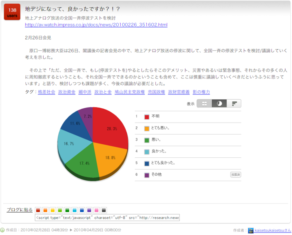This screenshot has height=235, width=292.
Task: Open the 売国政権 tag link
Action: click(x=157, y=92)
